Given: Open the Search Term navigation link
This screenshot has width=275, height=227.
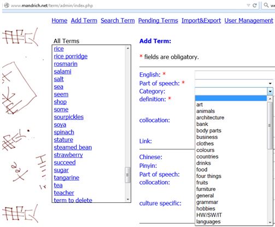Looking at the screenshot, I should [x=118, y=21].
